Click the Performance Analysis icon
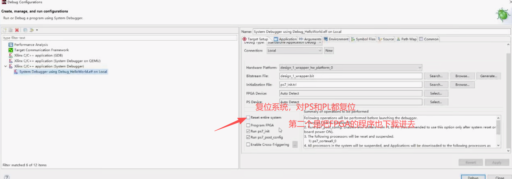The image size is (512, 179). point(11,45)
